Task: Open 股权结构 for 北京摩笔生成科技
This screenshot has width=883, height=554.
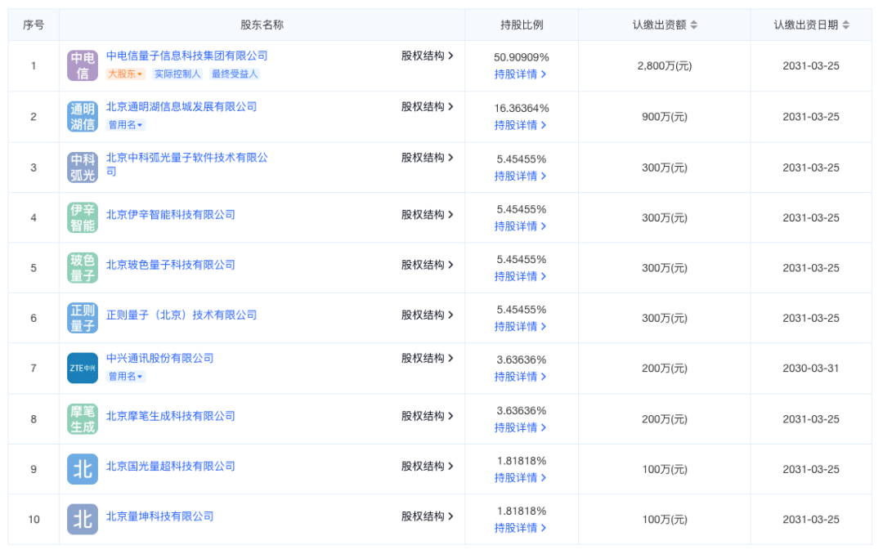Action: pyautogui.click(x=427, y=416)
